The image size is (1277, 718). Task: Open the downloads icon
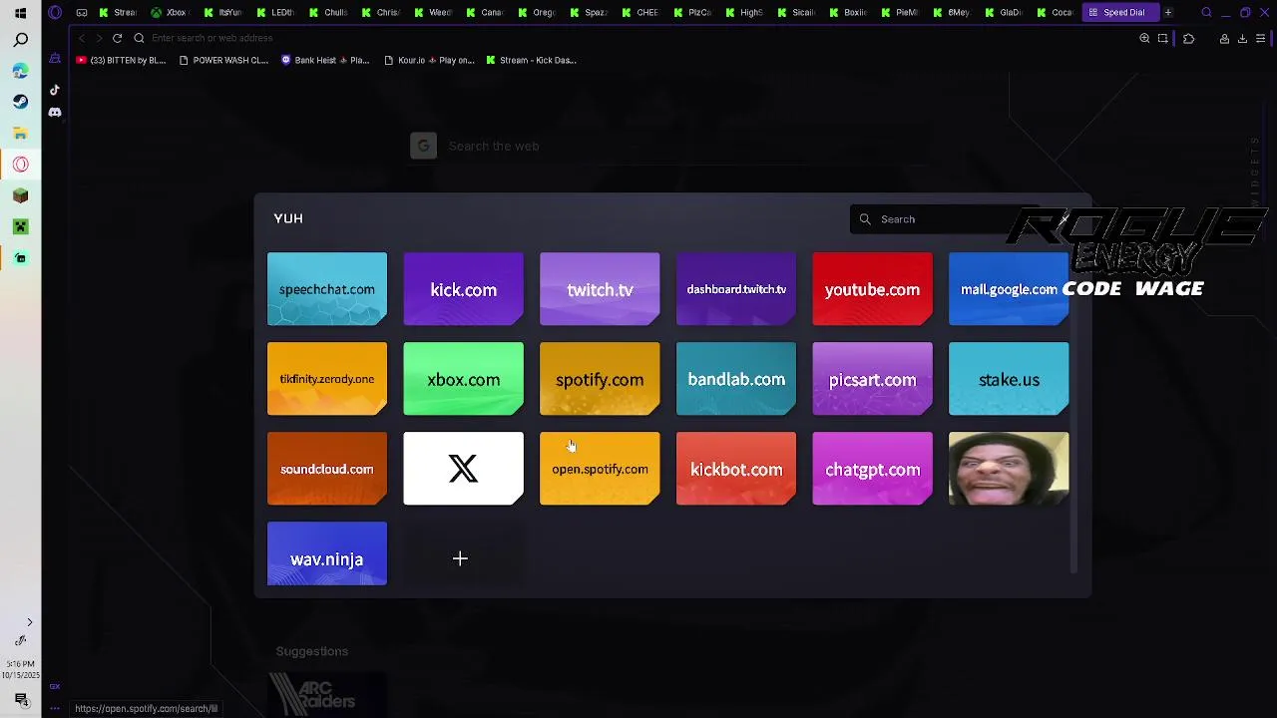click(x=1242, y=38)
